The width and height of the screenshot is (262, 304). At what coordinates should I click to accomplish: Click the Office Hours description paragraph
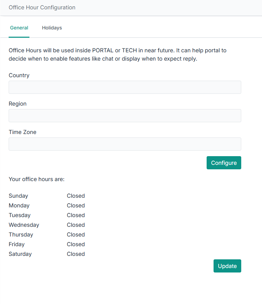click(x=118, y=55)
